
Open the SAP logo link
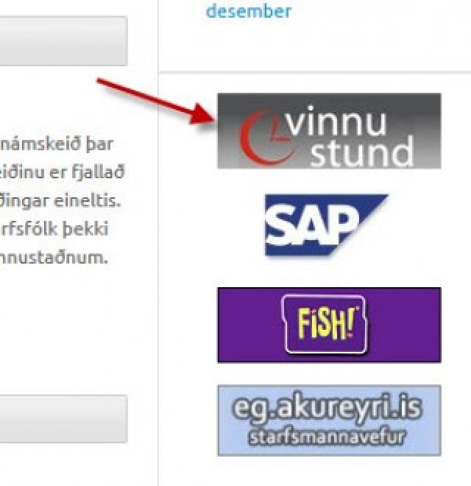click(326, 225)
